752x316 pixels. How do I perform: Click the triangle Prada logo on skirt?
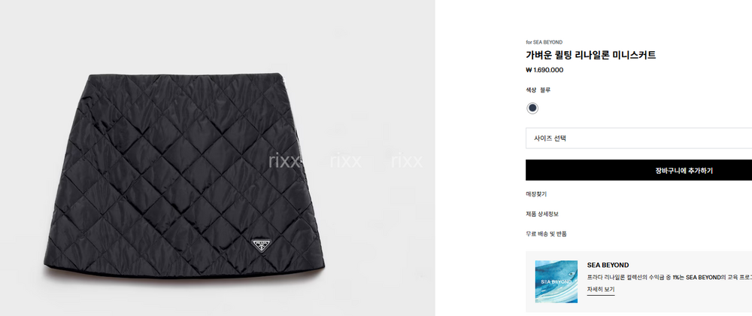(261, 247)
